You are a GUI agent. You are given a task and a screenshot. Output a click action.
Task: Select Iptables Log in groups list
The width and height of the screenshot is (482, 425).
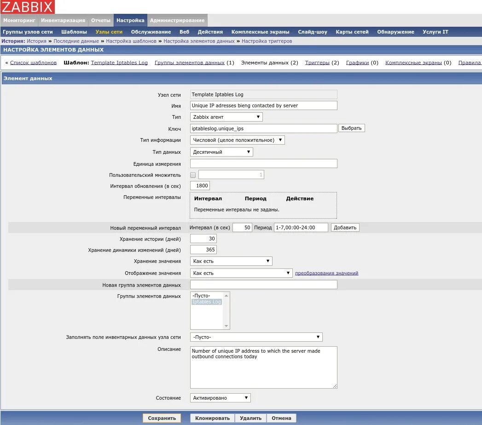207,302
